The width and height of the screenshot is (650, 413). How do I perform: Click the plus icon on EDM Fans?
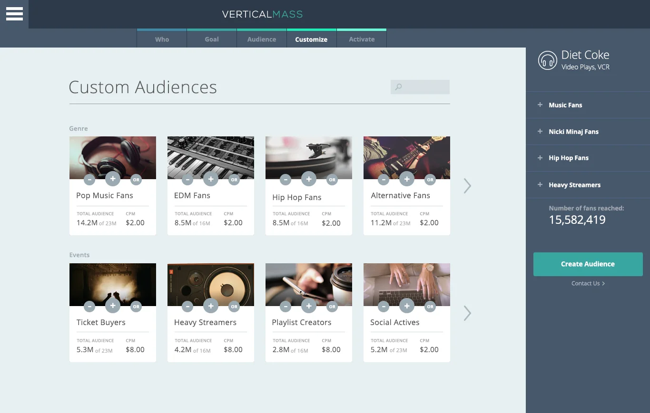coord(211,179)
